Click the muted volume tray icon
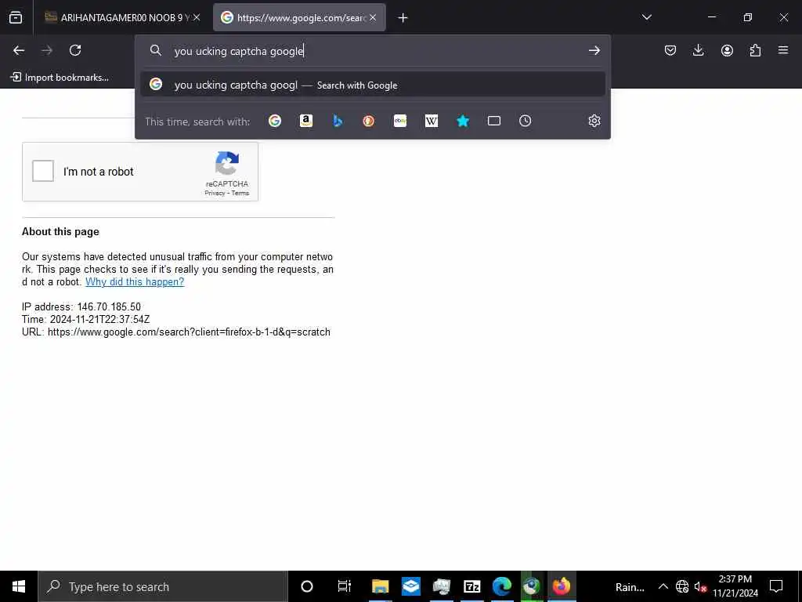The image size is (802, 602). pyautogui.click(x=700, y=586)
